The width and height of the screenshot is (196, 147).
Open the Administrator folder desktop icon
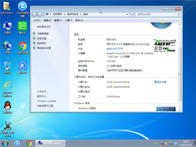(x=7, y=8)
